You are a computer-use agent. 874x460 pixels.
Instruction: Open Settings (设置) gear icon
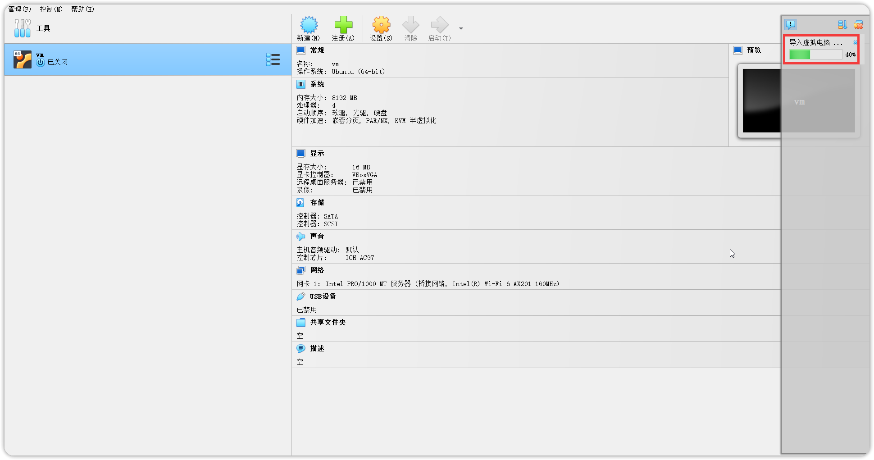[381, 24]
